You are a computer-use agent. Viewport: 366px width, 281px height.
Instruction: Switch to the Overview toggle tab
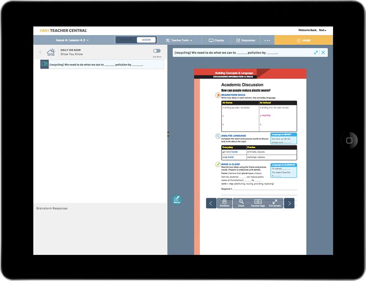coord(126,40)
